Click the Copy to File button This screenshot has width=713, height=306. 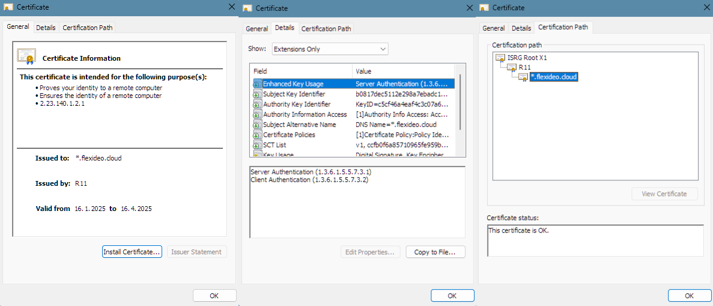click(435, 252)
